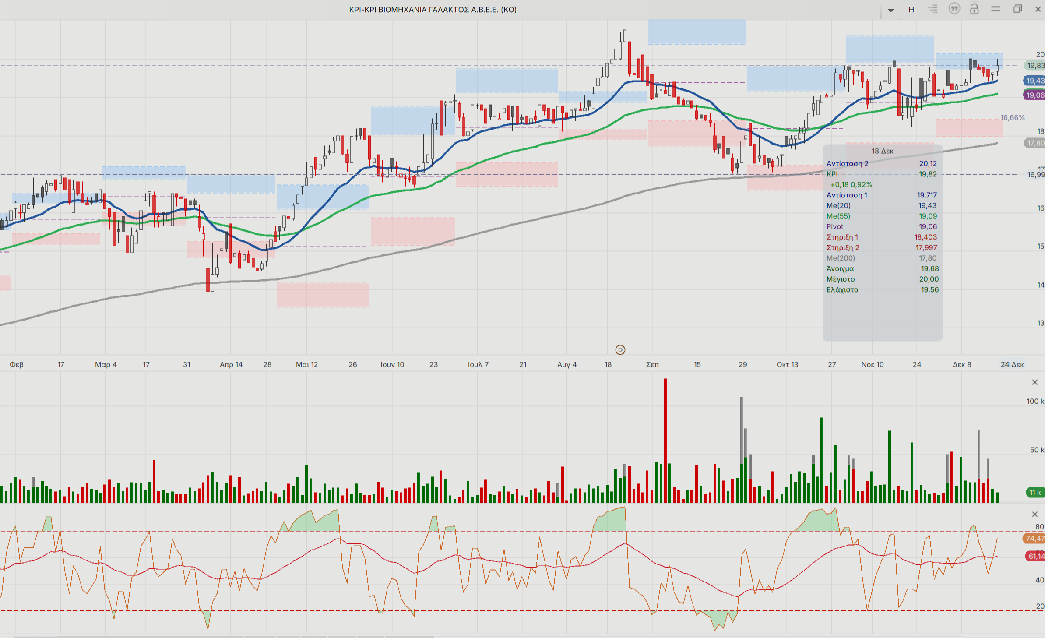Open the symbol dropdown arrow in title bar
Viewport: 1045px width, 638px height.
(890, 10)
